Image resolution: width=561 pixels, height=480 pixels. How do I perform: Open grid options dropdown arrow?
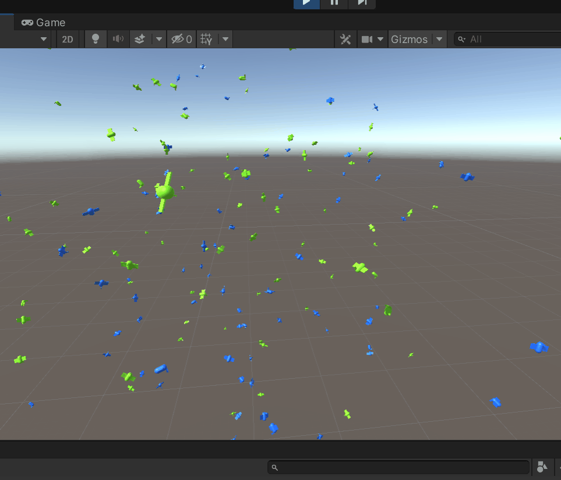click(225, 39)
